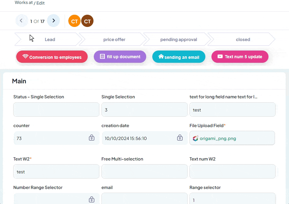The width and height of the screenshot is (289, 204).
Task: Click the long field name input with test
Action: (232, 110)
